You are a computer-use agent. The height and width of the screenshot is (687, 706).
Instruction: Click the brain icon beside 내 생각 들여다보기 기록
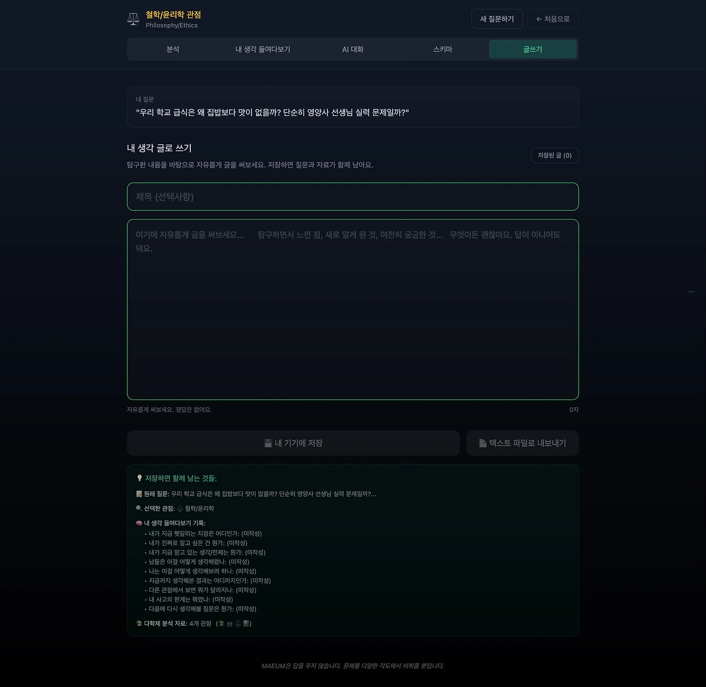point(139,523)
